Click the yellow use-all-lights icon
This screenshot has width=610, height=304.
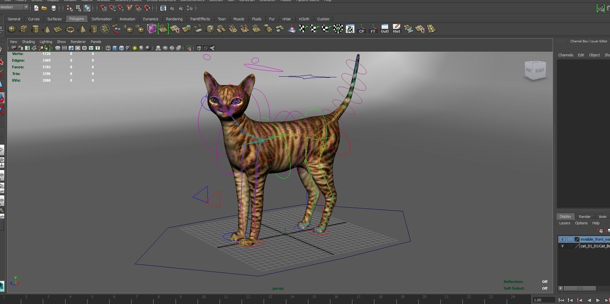coord(135,48)
